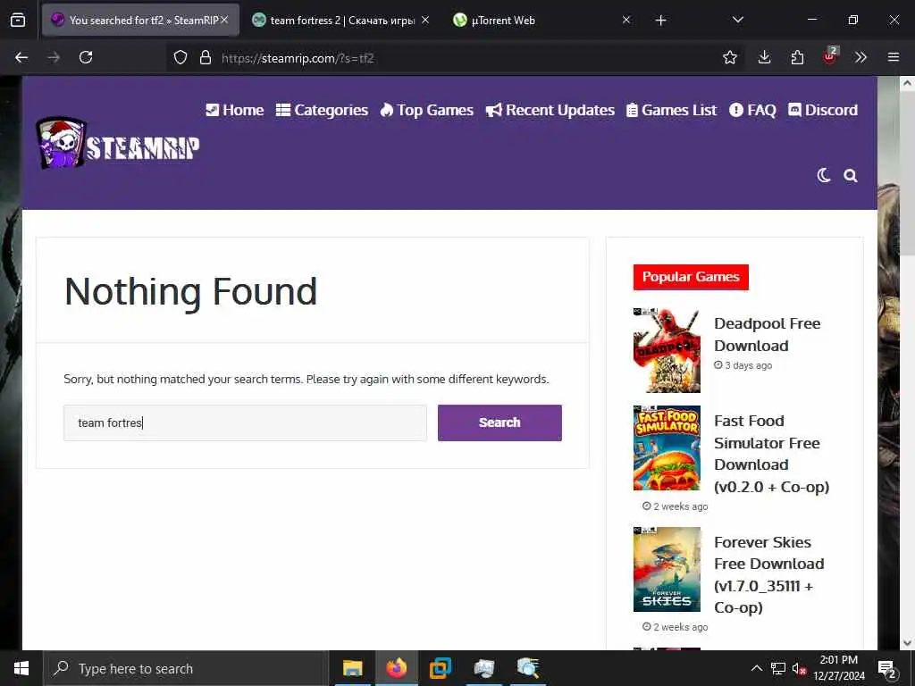Open the notification center icon
The width and height of the screenshot is (915, 686).
(x=887, y=669)
